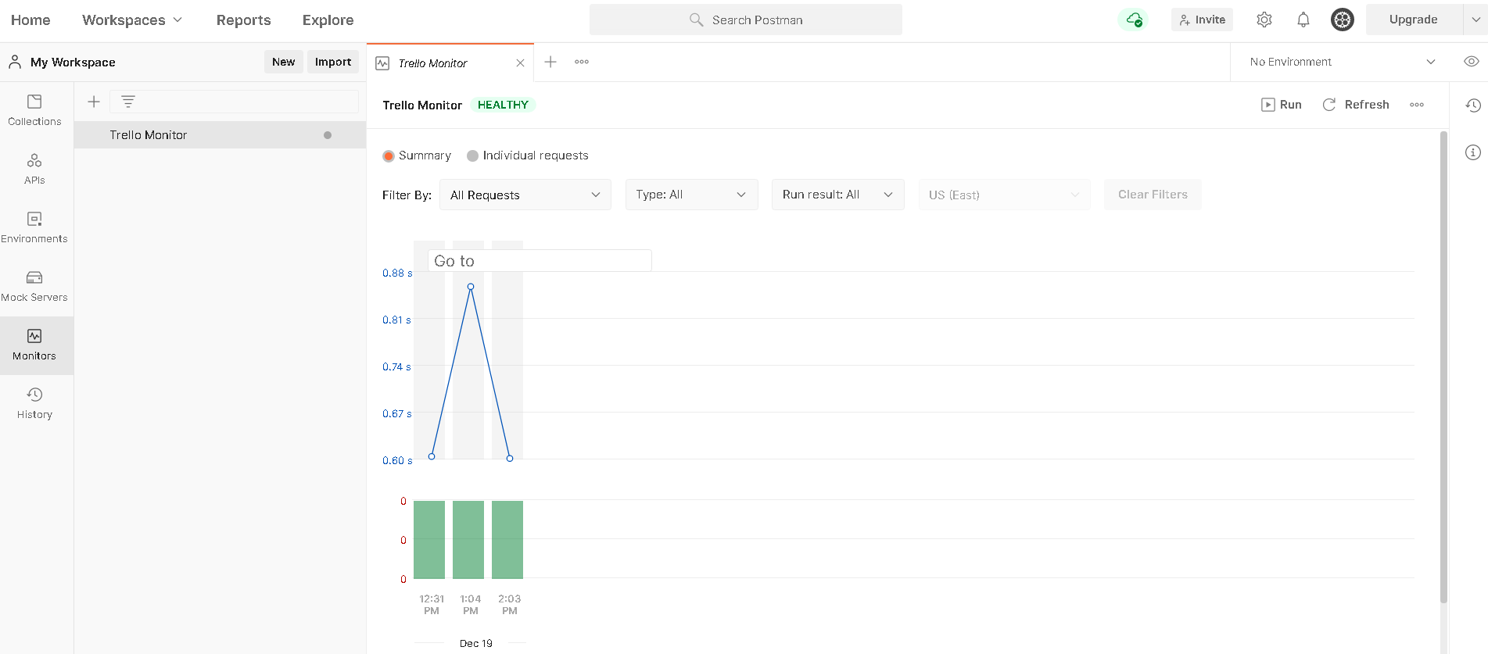Click the sync status cloud icon
The height and width of the screenshot is (654, 1488).
click(1134, 20)
